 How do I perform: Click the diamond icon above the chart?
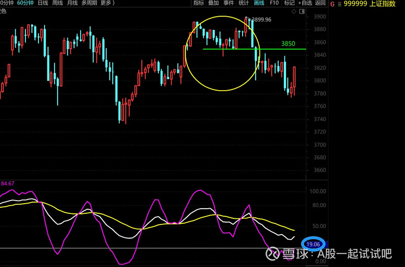tap(294, 11)
